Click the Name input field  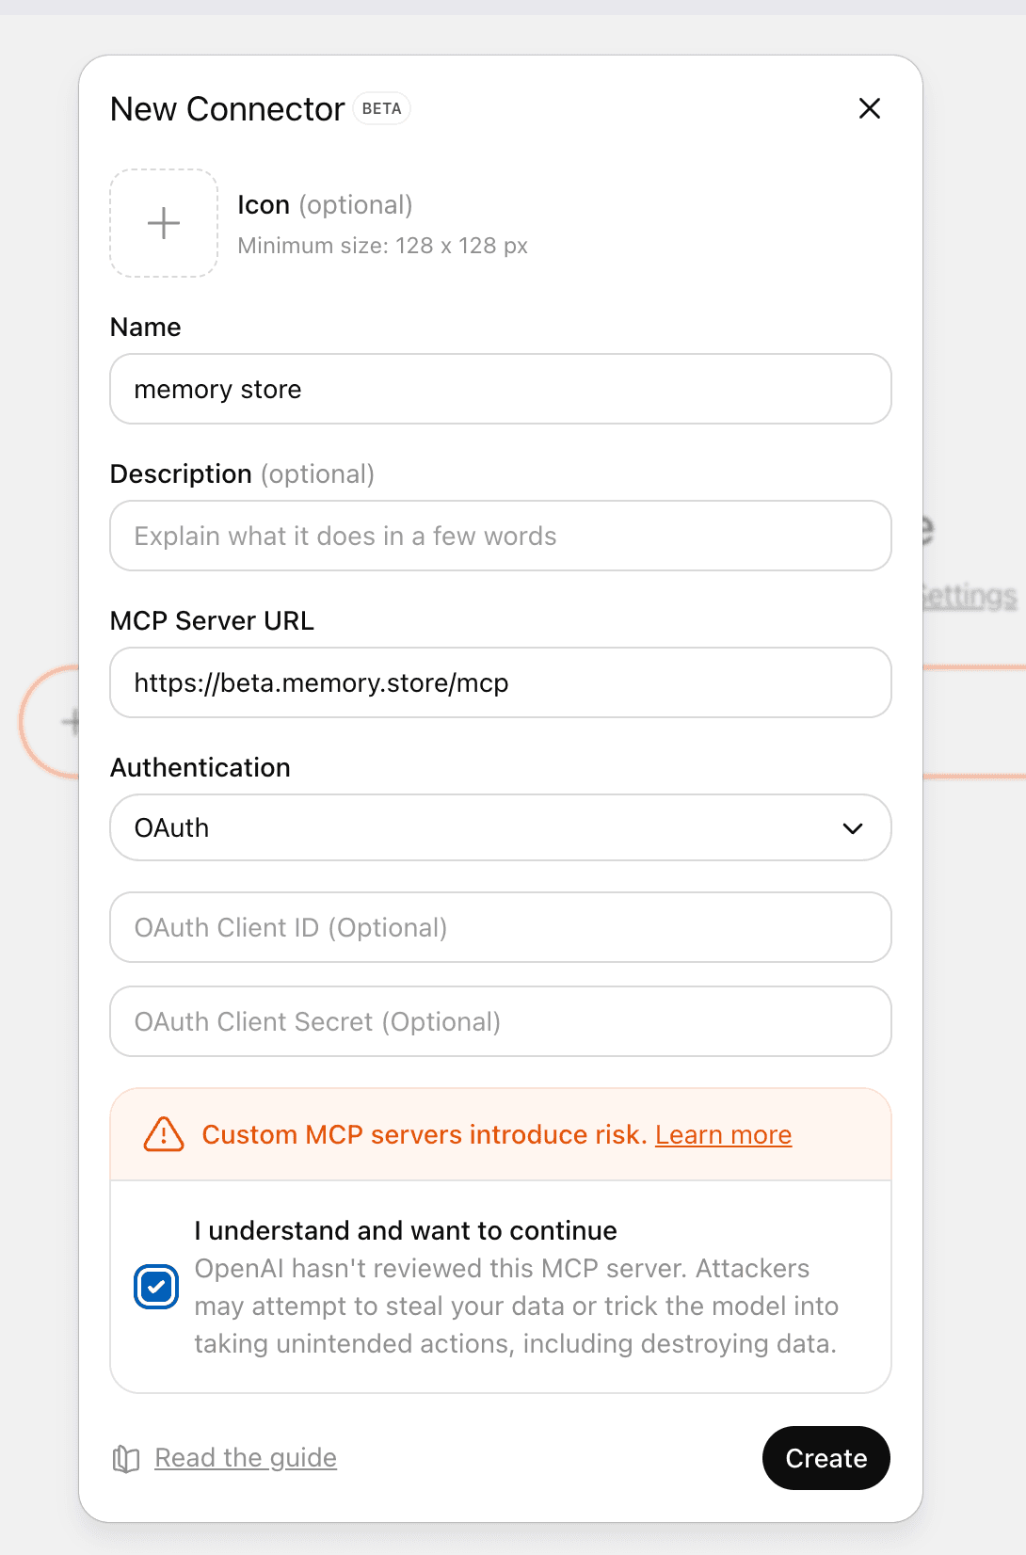click(501, 389)
